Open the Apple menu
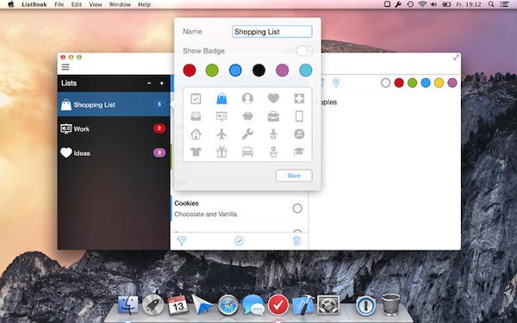The height and width of the screenshot is (323, 517). click(10, 4)
